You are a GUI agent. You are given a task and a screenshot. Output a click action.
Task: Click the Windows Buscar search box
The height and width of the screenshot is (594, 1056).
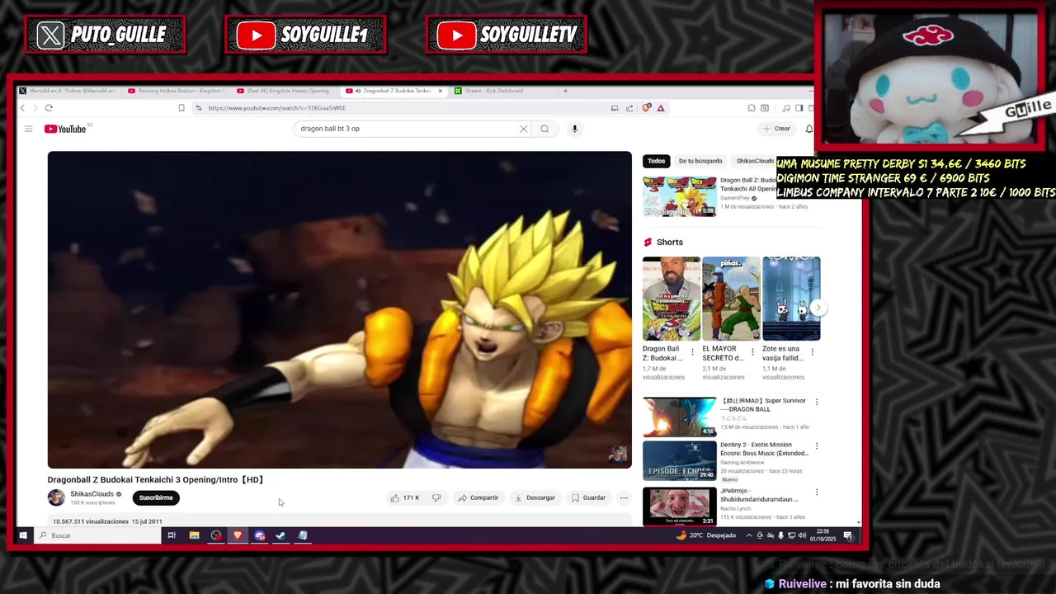(99, 535)
